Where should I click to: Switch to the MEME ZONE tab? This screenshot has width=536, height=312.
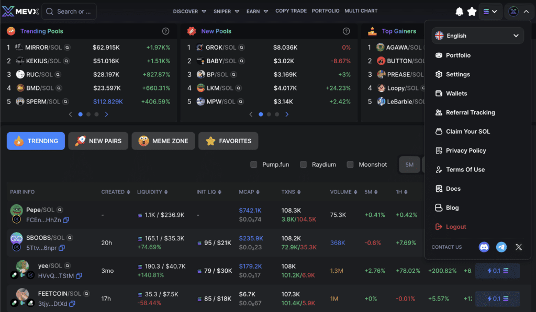163,141
